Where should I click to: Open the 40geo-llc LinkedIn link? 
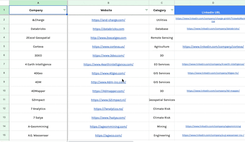point(213,73)
